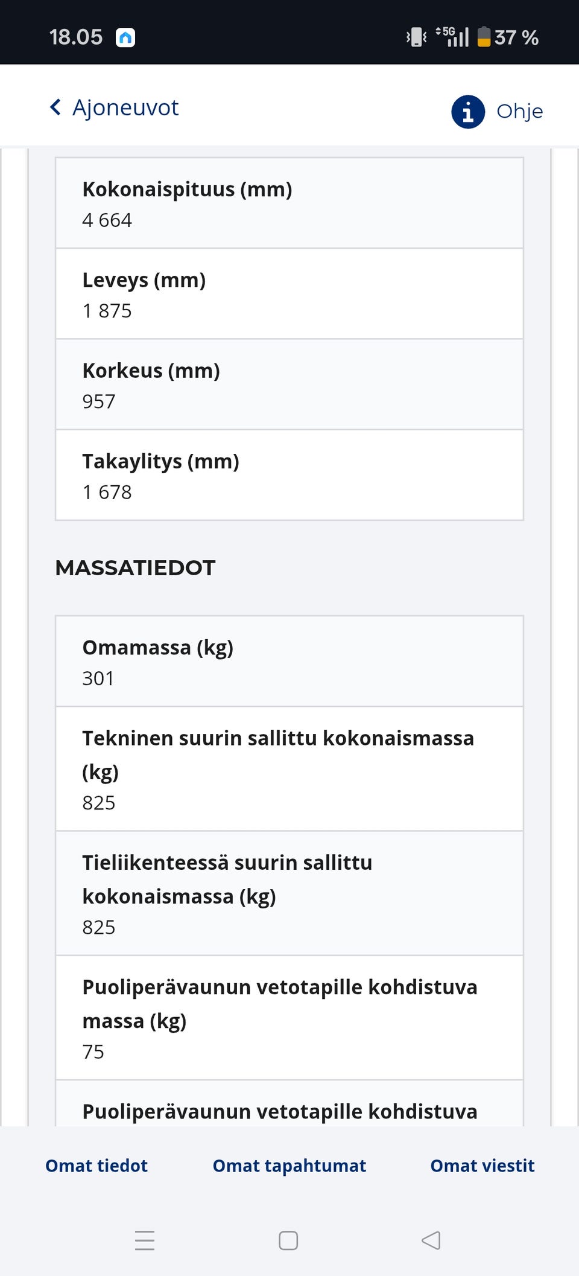
Task: Select Omat tapahtumat in bottom navigation
Action: [289, 1166]
